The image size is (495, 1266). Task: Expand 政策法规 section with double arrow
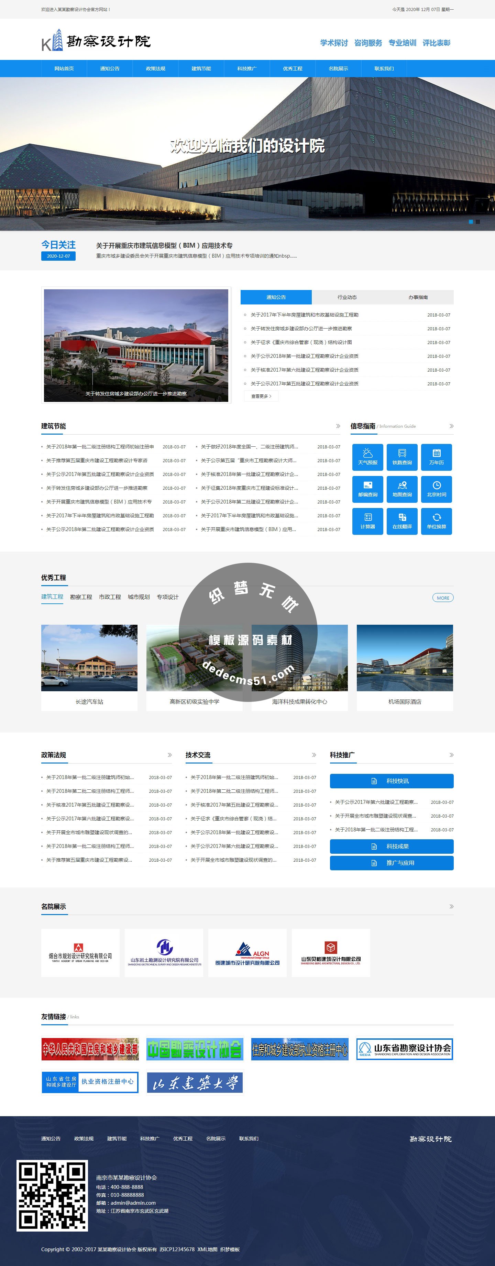[x=170, y=755]
